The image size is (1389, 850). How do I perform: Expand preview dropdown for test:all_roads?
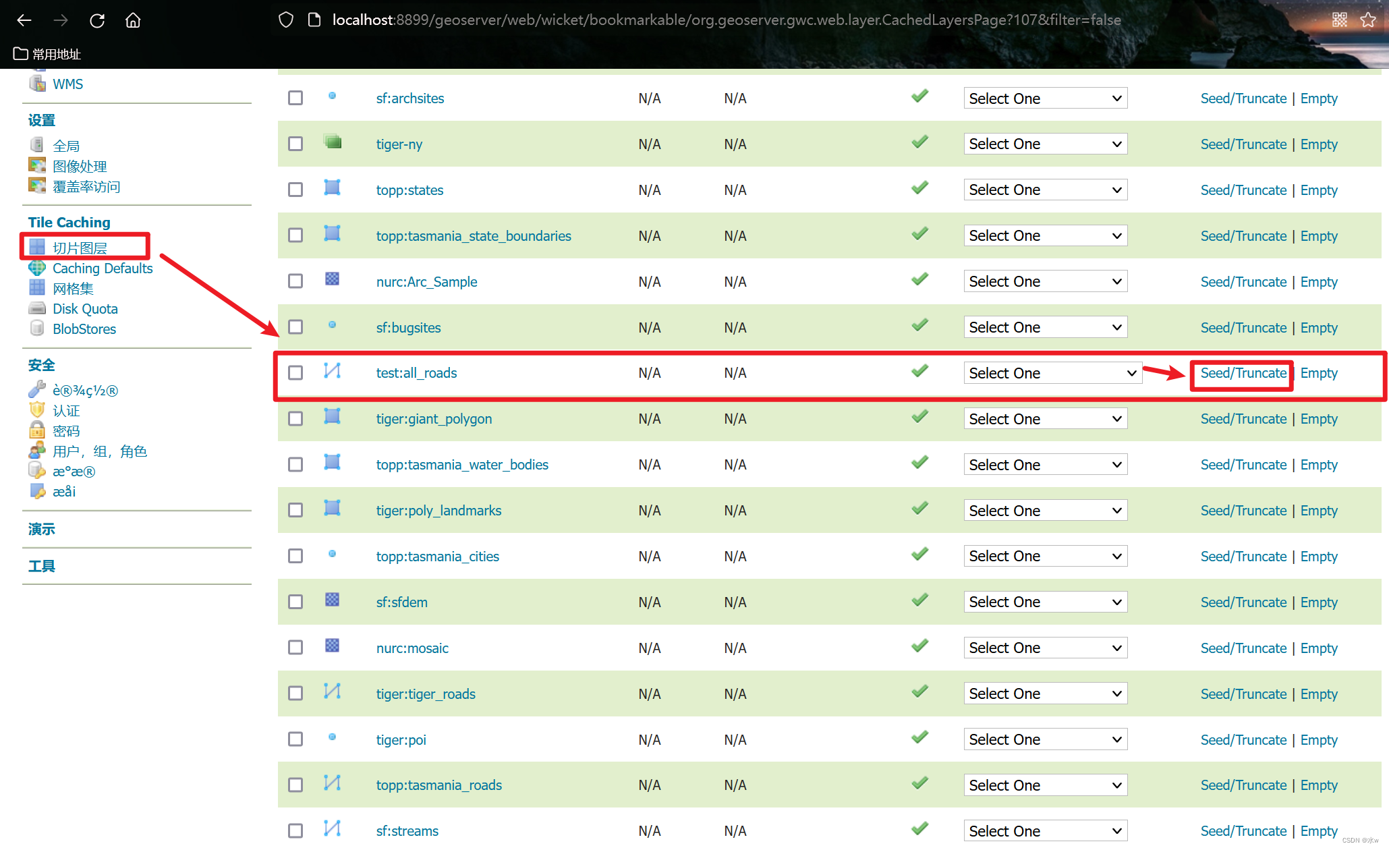pos(1052,373)
